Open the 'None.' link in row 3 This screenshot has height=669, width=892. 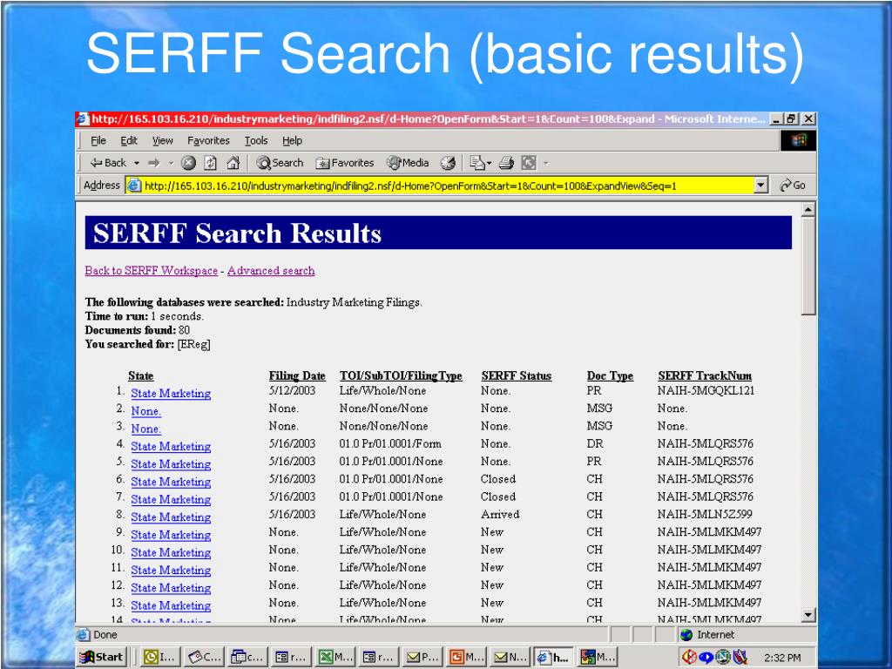[146, 429]
